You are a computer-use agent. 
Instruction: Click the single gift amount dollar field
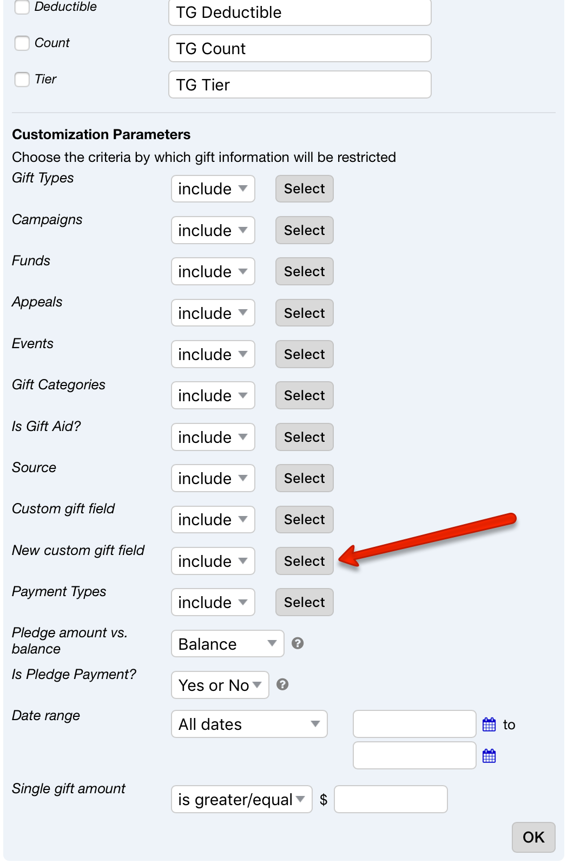[x=391, y=799]
